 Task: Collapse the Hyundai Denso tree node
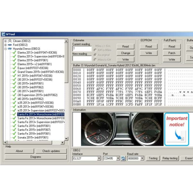(5, 49)
